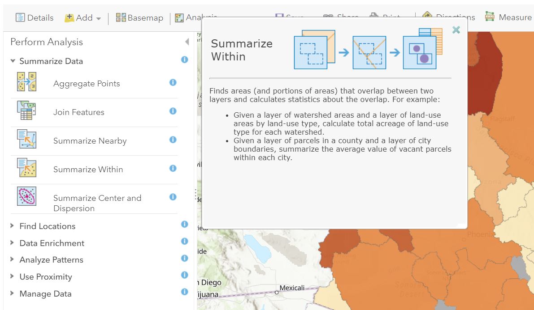Click the Aggregate Points tool icon
The height and width of the screenshot is (310, 534).
click(x=26, y=82)
